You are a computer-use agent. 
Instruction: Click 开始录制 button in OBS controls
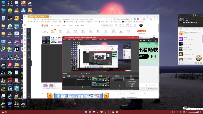132,80
